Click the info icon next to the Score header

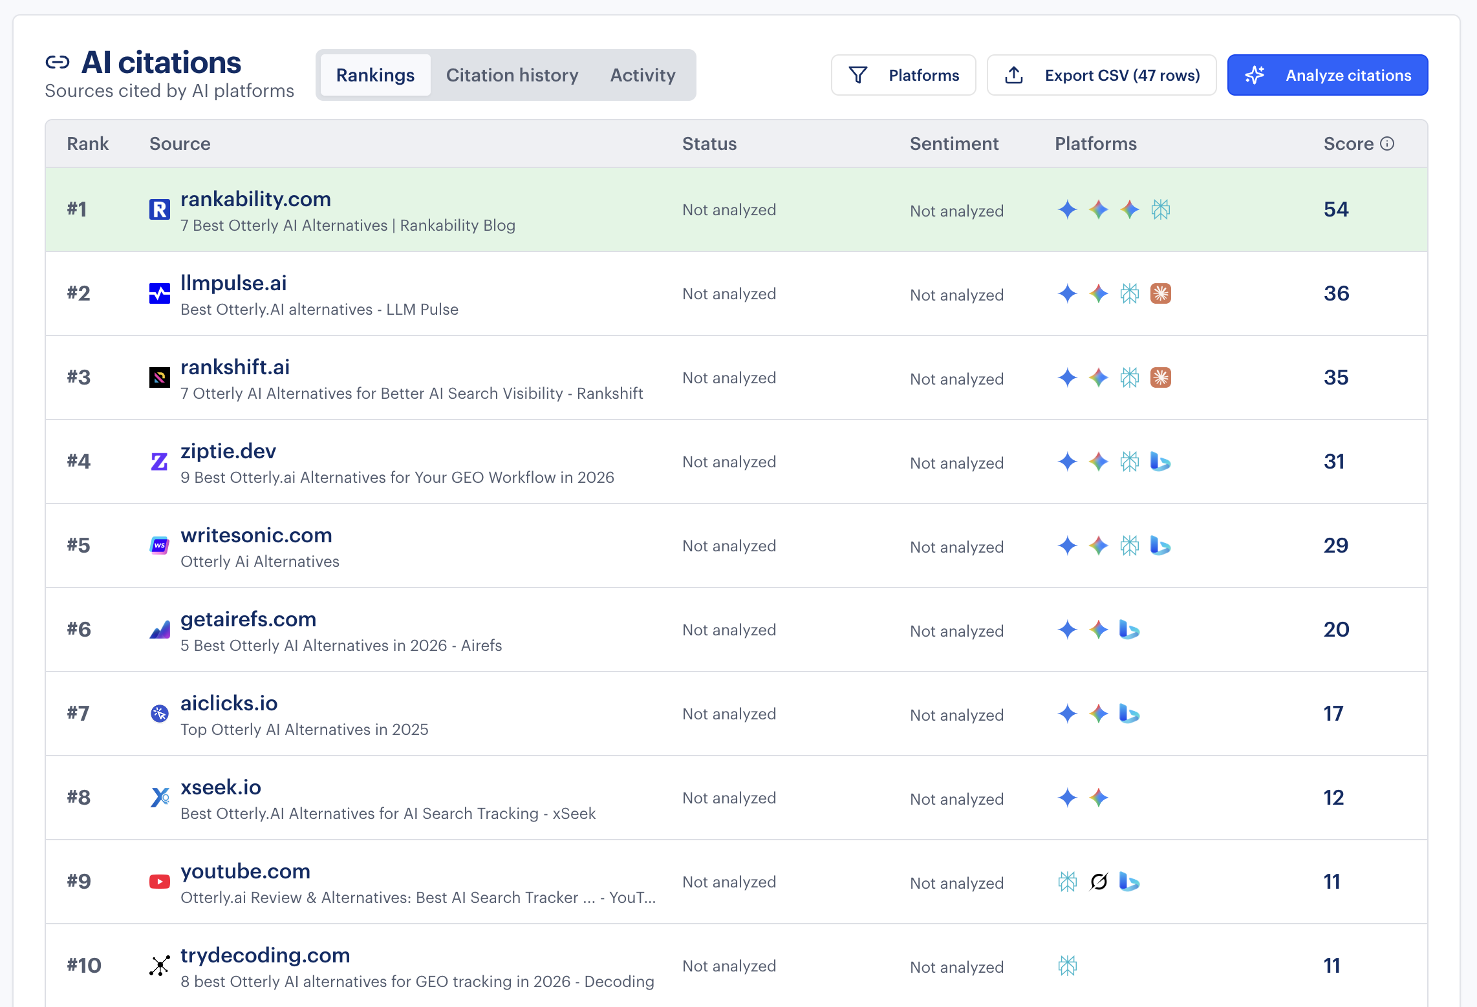(1388, 144)
